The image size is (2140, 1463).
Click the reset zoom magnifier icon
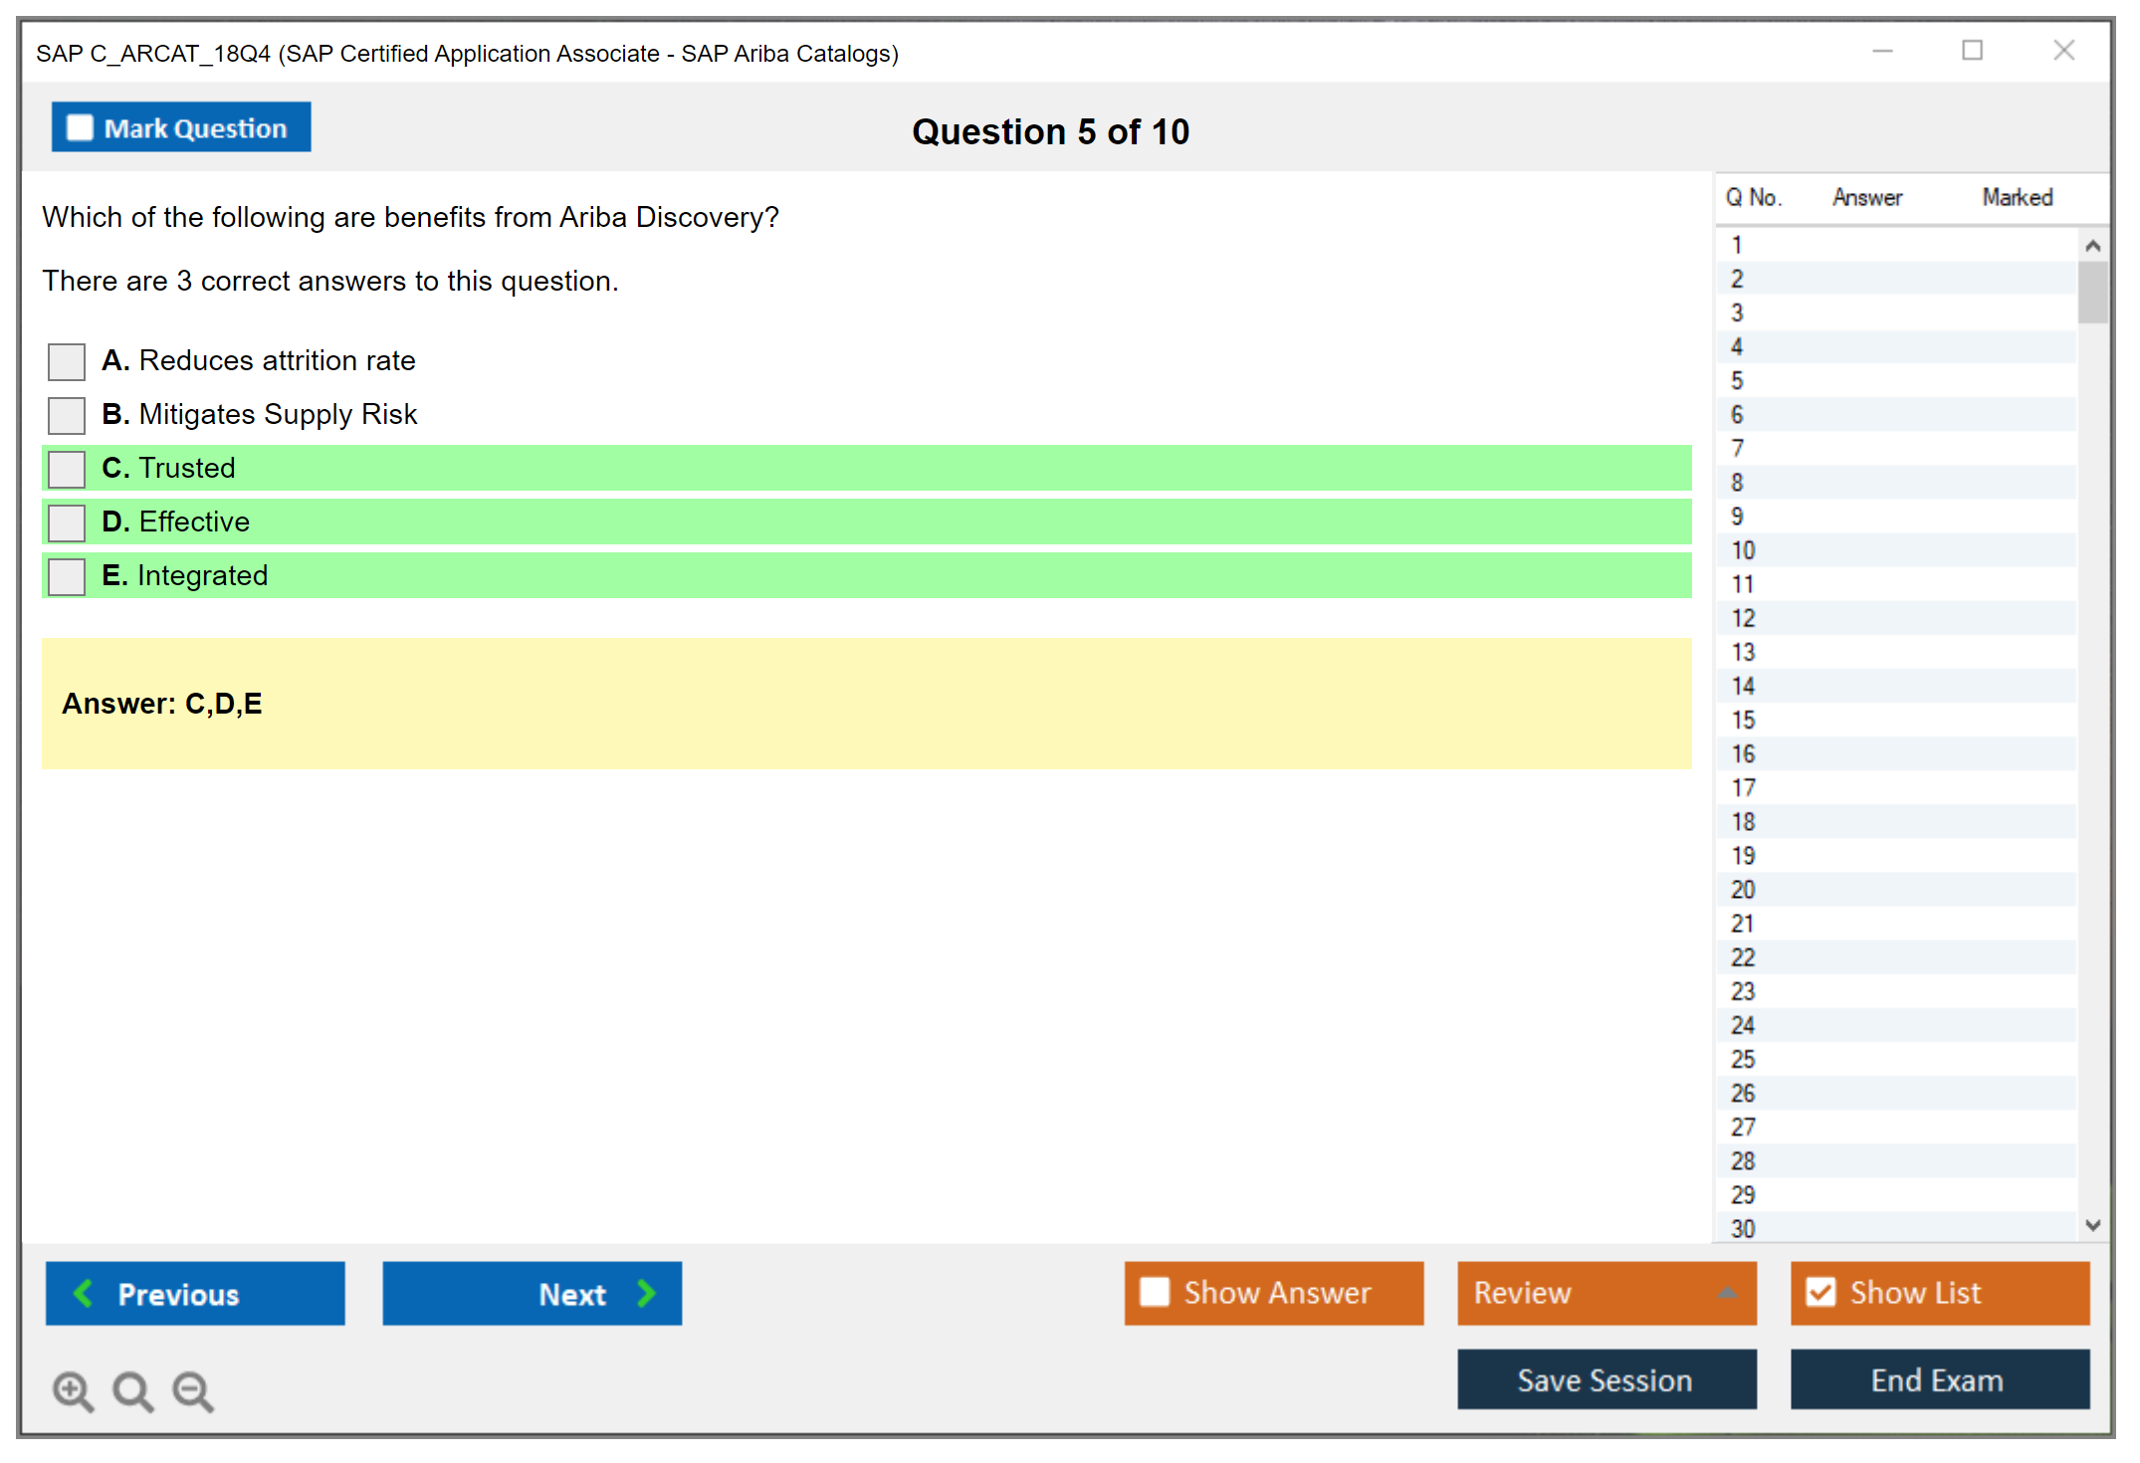click(x=132, y=1390)
